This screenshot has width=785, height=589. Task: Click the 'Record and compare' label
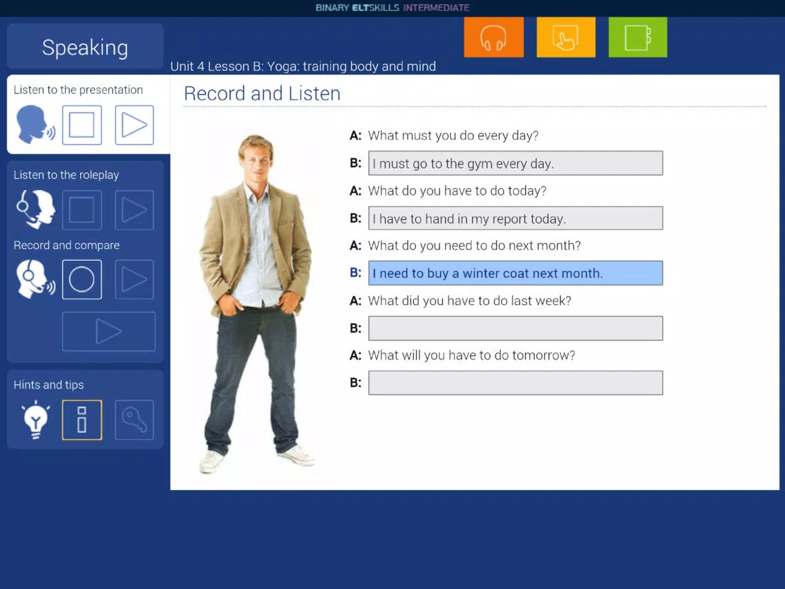point(66,245)
